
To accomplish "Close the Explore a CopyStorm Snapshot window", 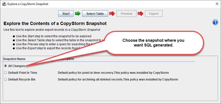I will click(x=217, y=4).
